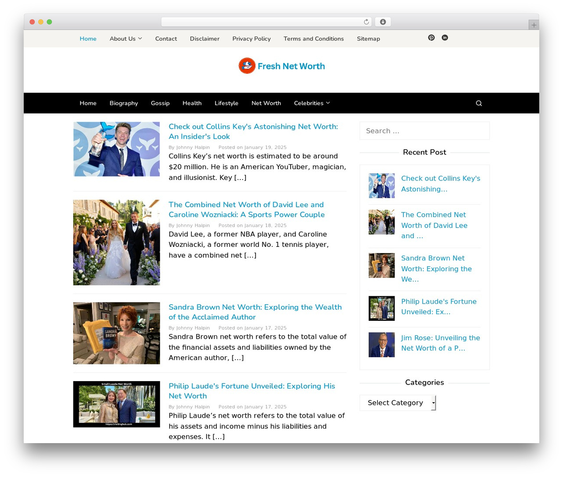This screenshot has width=563, height=477.
Task: Open the David Lee and Caroline Wozniacki article title
Action: [247, 209]
